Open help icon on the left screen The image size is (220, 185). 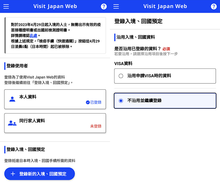tap(104, 6)
